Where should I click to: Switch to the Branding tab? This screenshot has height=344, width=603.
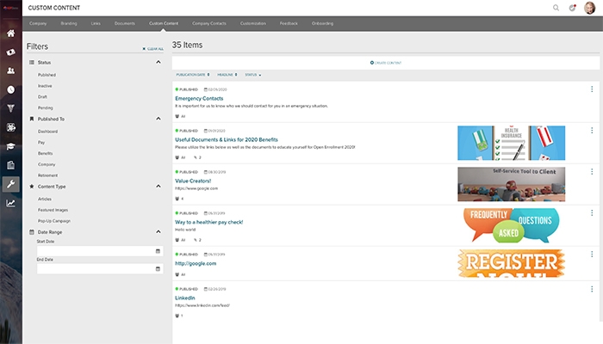69,23
